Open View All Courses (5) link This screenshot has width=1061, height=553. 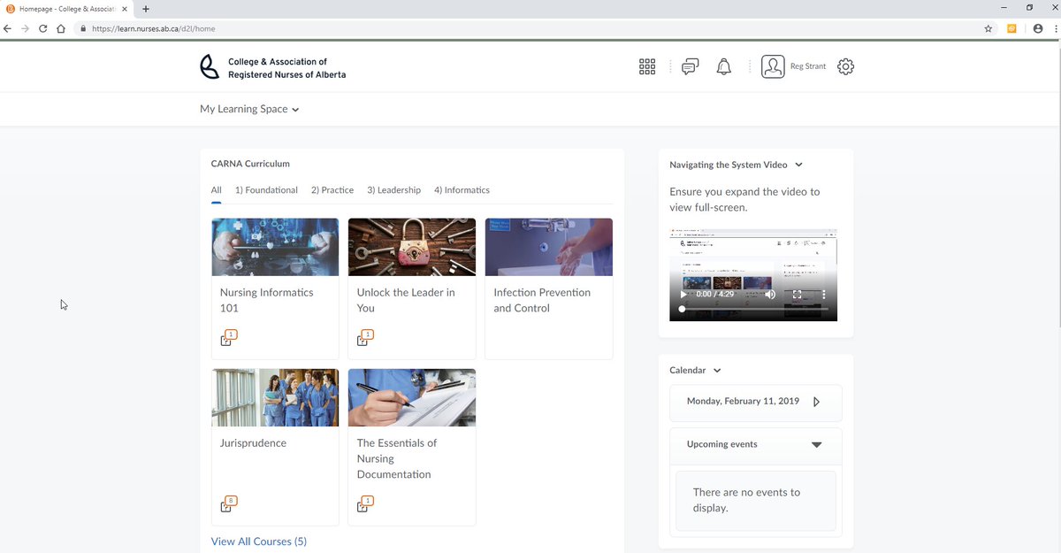[x=259, y=541]
